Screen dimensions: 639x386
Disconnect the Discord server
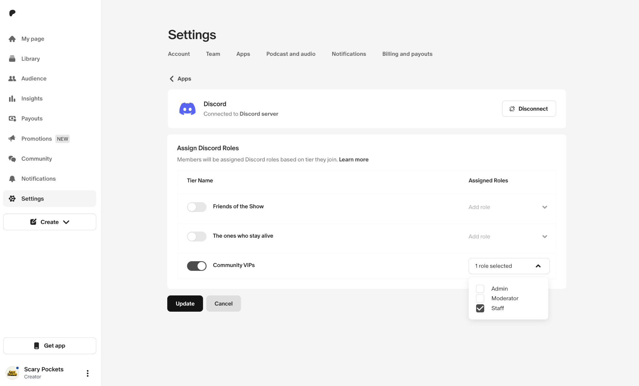[529, 109]
